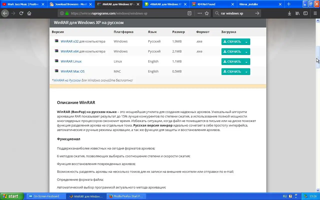Click the scrollbar down arrow
Screen dimensions: 320x200
point(318,190)
